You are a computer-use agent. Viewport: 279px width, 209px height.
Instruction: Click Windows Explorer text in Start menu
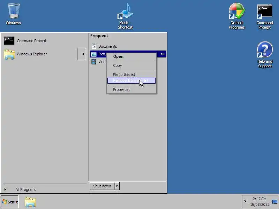coord(32,54)
